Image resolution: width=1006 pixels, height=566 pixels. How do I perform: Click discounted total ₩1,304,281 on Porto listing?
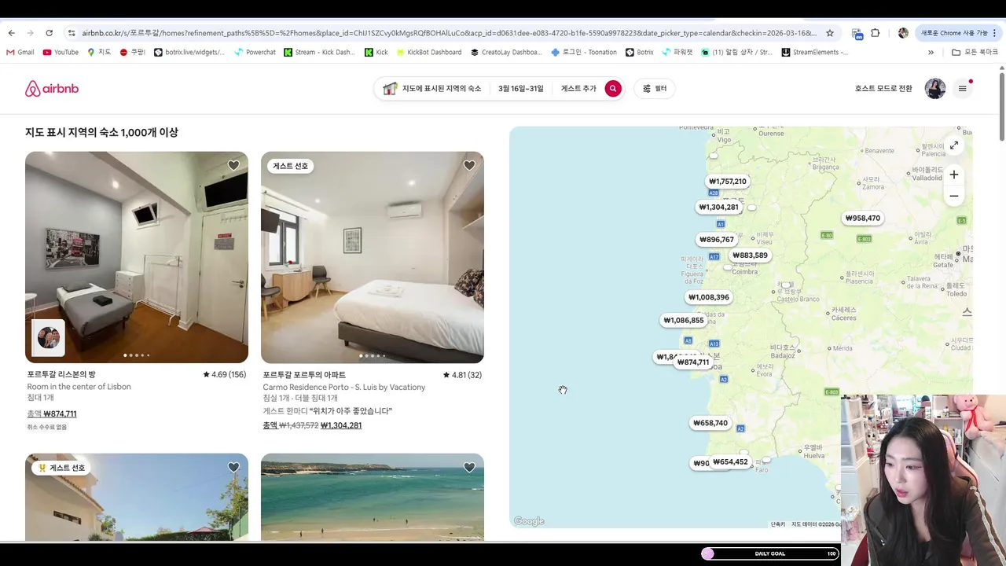click(x=341, y=426)
